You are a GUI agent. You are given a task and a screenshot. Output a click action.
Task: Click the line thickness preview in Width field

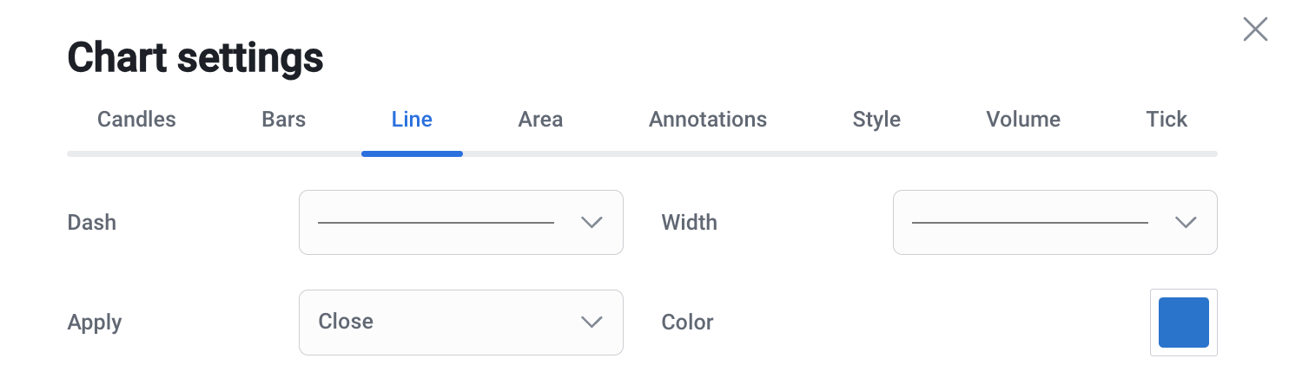1030,223
